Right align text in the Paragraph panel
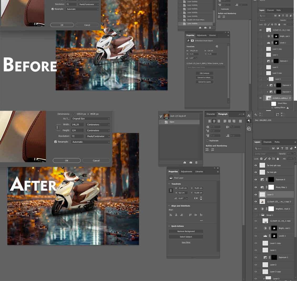This screenshot has width=297, height=281. (x=219, y=121)
